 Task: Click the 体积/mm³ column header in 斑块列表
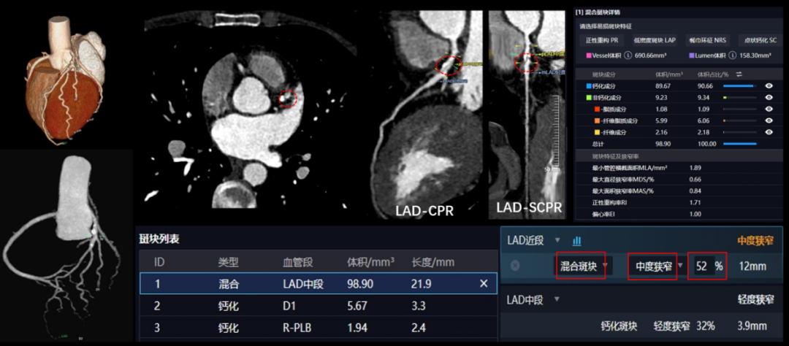[371, 262]
